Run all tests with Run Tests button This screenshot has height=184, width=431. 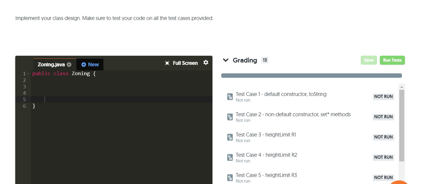pos(392,60)
